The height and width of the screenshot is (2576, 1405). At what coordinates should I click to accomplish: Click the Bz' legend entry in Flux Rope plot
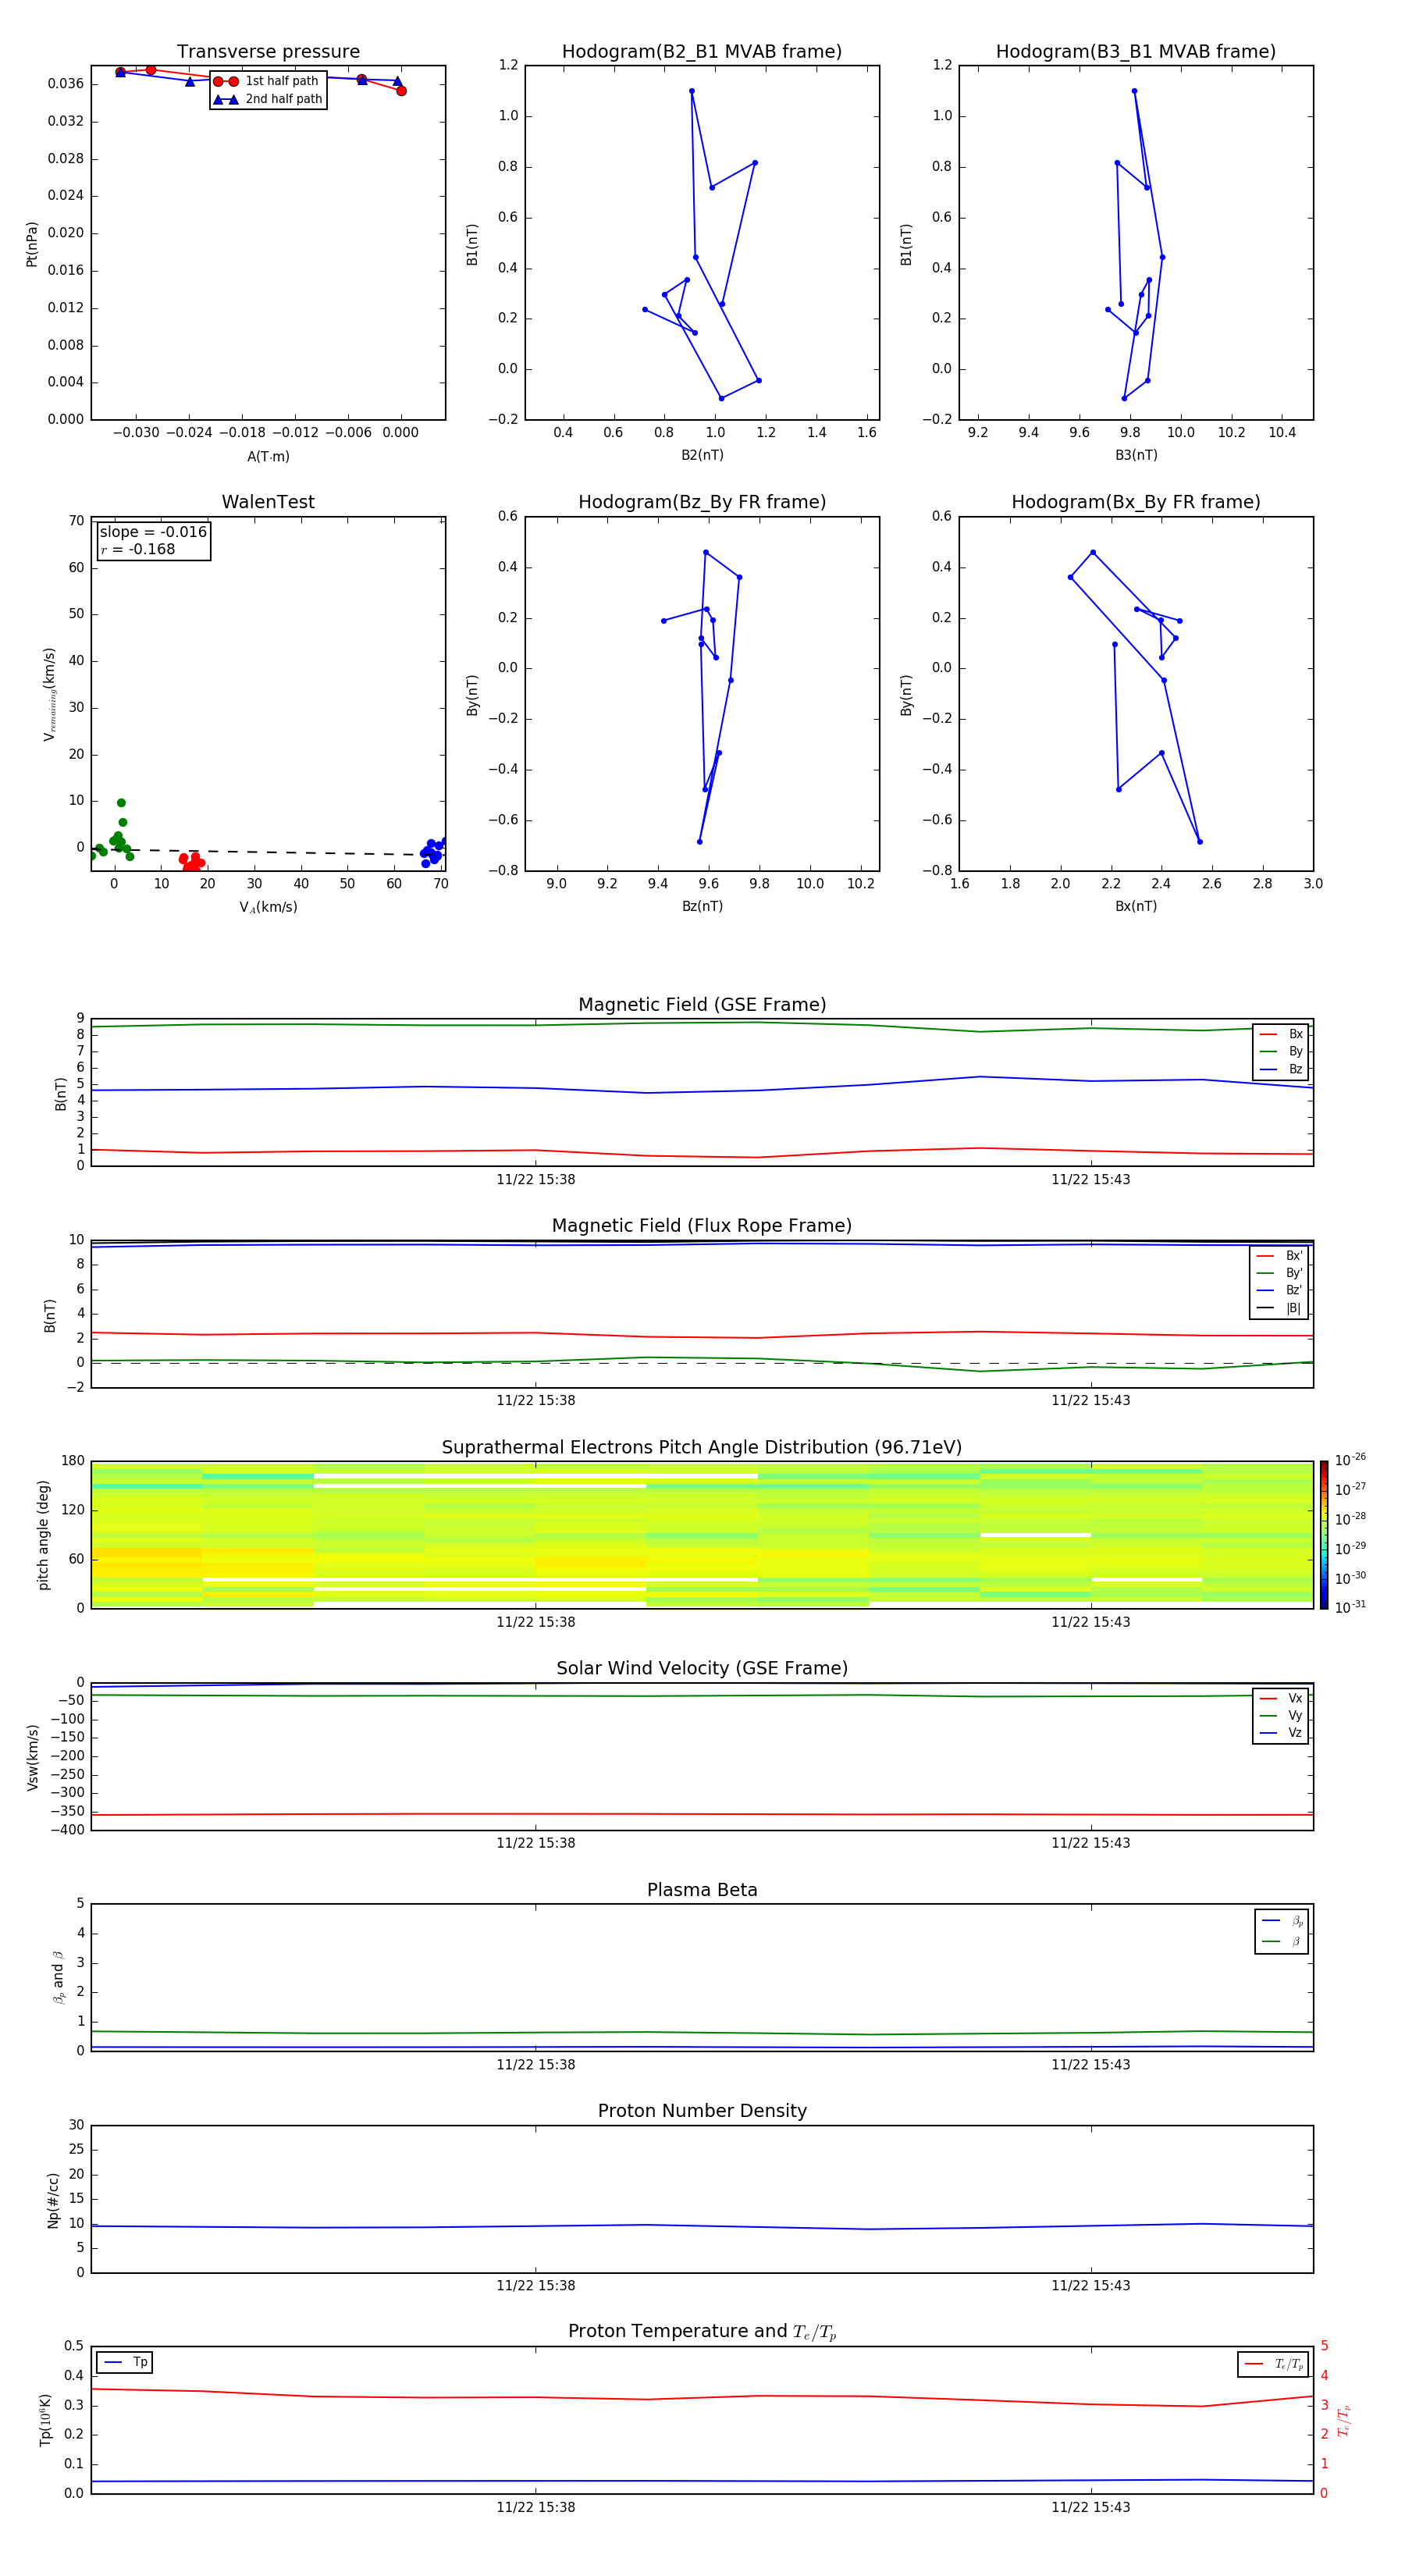tap(1280, 1290)
